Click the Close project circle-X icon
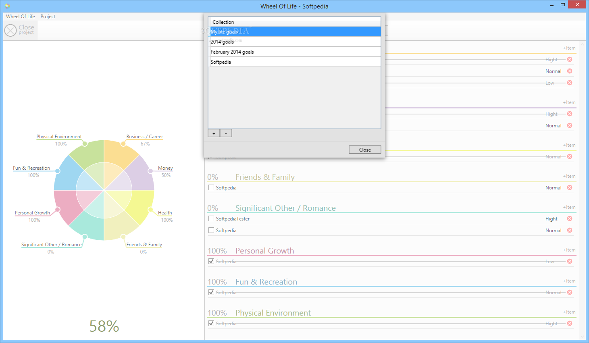 (10, 30)
